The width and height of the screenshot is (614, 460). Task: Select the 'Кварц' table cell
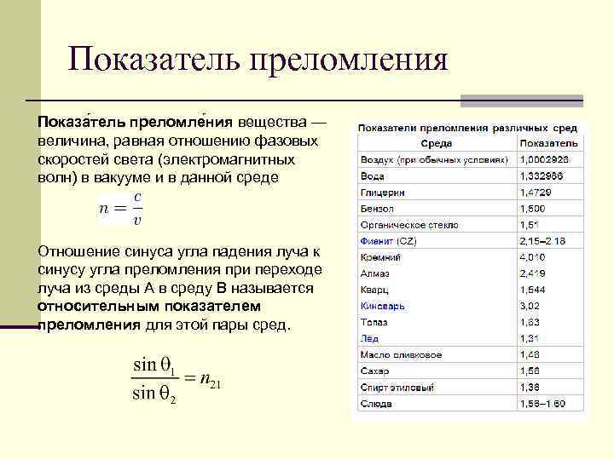click(x=437, y=290)
